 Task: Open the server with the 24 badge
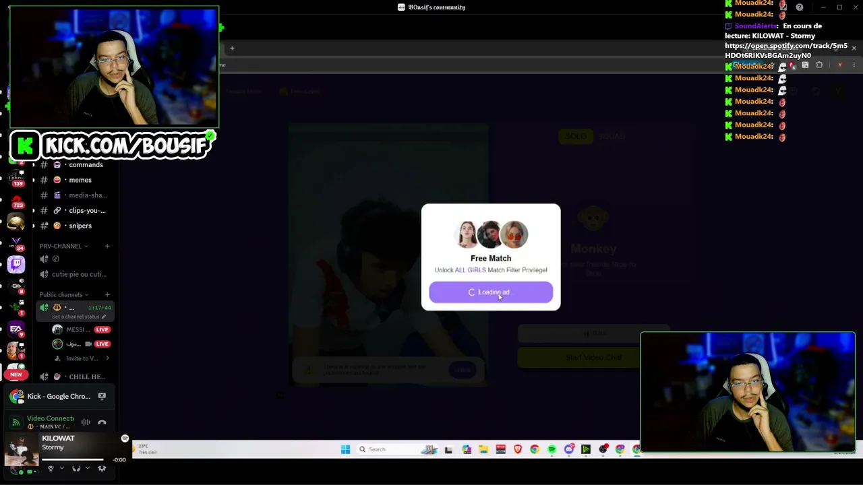pyautogui.click(x=16, y=243)
